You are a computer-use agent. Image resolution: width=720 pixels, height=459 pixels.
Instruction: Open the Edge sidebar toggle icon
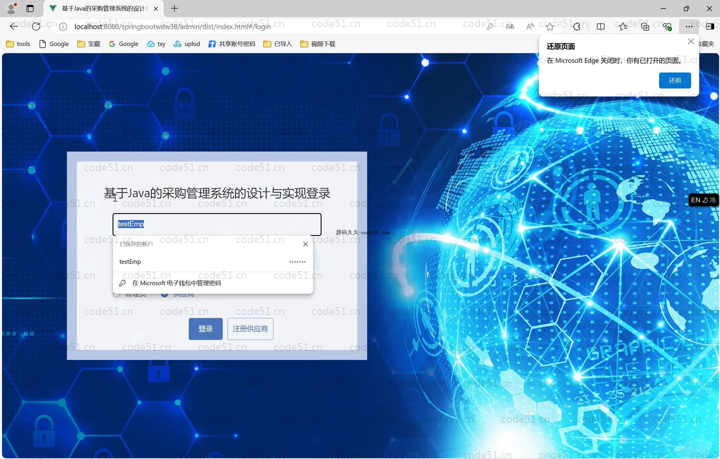click(710, 27)
